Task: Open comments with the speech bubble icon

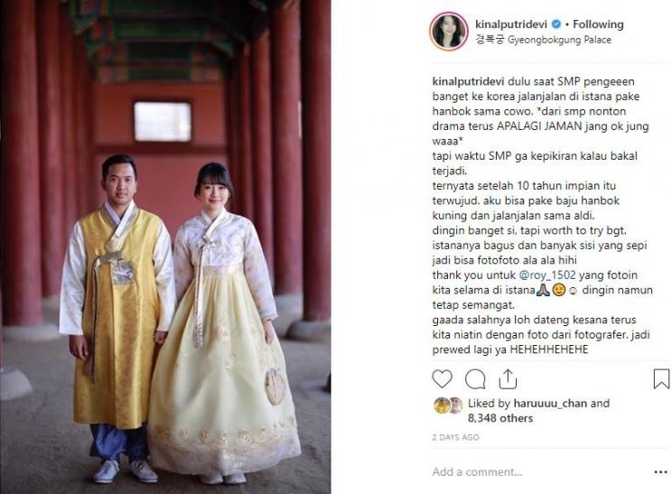Action: [475, 379]
